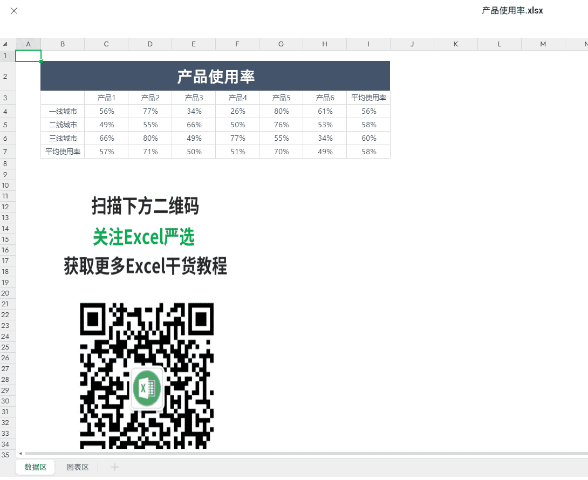
Task: Click 二线城市 产品5 cell 76%
Action: pyautogui.click(x=281, y=125)
